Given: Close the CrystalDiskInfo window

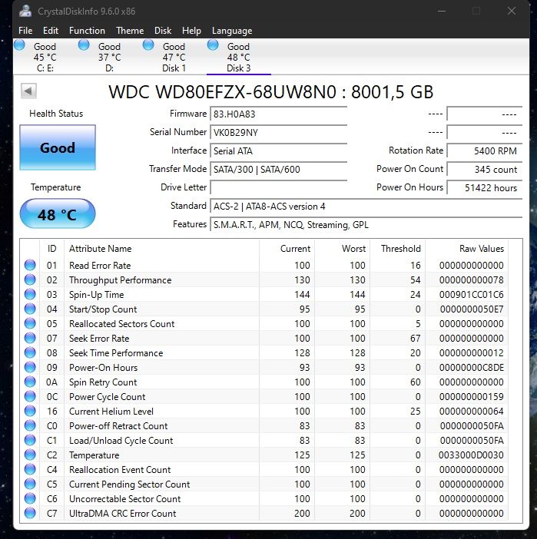Looking at the screenshot, I should (511, 11).
